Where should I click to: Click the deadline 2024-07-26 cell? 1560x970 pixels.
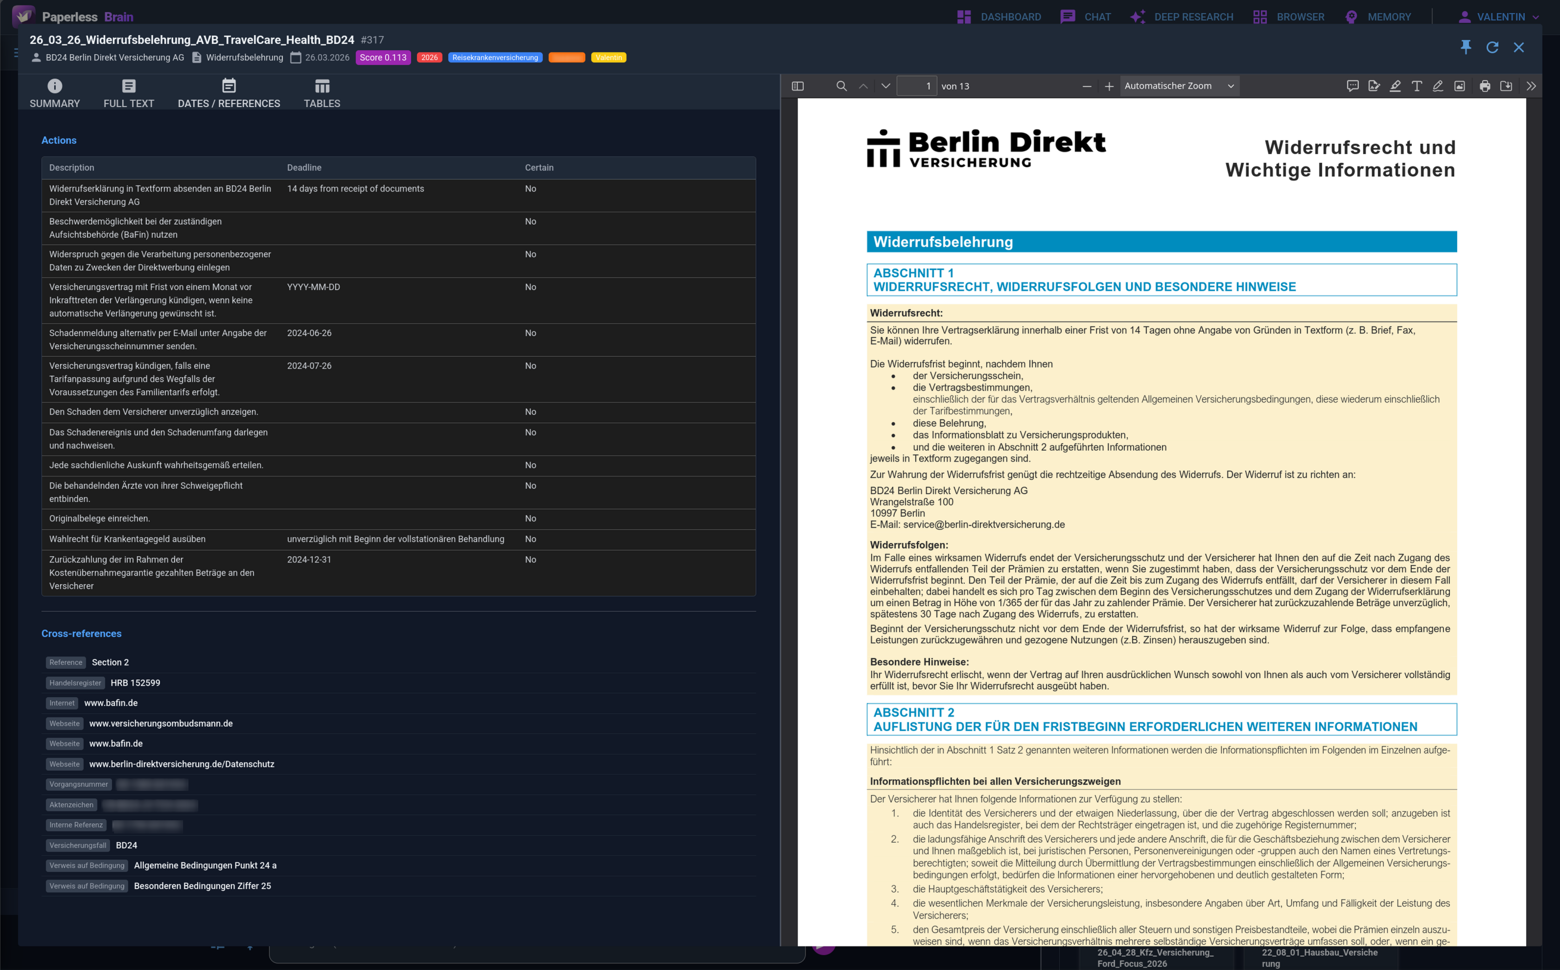(x=309, y=366)
